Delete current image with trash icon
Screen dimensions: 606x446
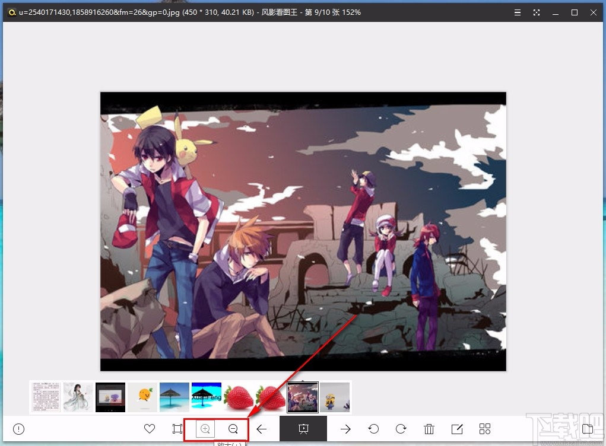tap(429, 429)
